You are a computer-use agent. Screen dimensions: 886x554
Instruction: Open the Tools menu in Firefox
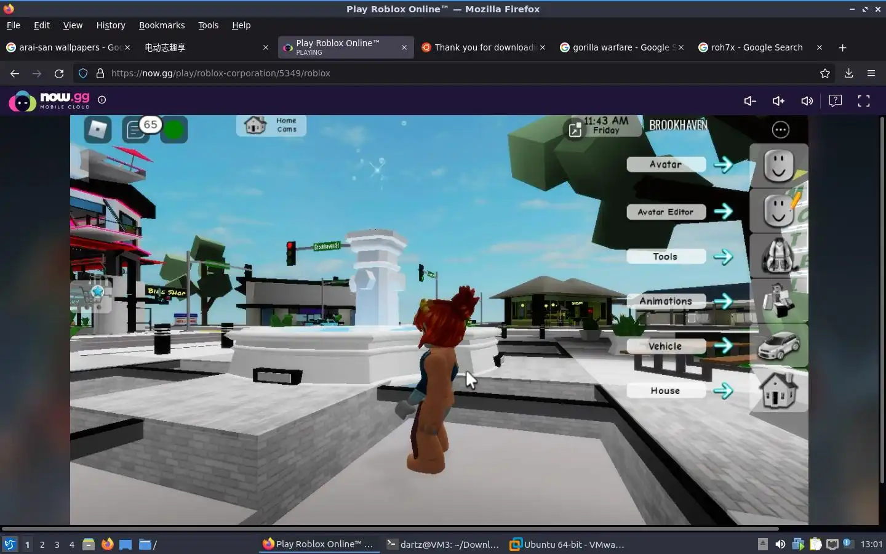[x=208, y=25]
